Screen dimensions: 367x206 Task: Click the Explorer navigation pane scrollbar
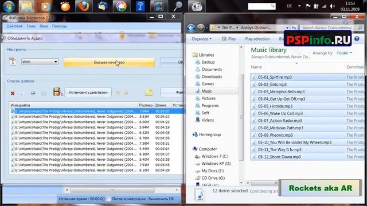tap(241, 117)
